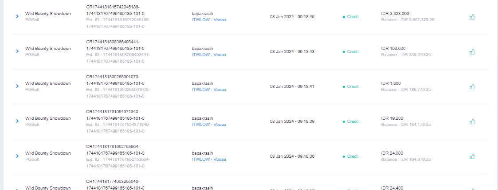Image resolution: width=498 pixels, height=190 pixels.
Task: Click thumbs-up icon for IDR 1,600 transaction
Action: (473, 87)
